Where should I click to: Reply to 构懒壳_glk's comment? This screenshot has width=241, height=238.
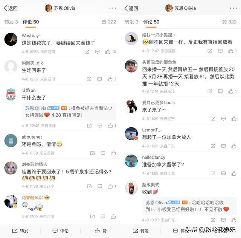tap(99, 79)
